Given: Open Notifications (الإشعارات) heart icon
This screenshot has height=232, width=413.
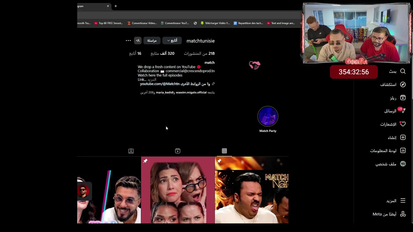Looking at the screenshot, I should pos(403,124).
